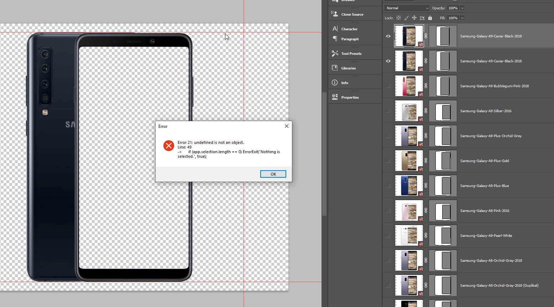Click the Error dialog title bar text

(x=163, y=126)
